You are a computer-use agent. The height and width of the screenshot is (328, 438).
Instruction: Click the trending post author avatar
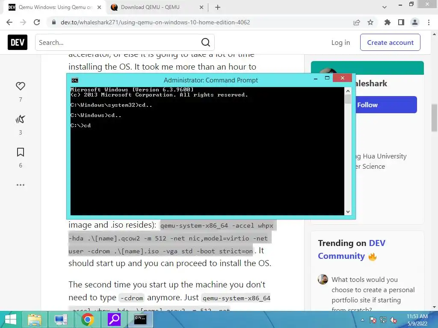pos(323,279)
